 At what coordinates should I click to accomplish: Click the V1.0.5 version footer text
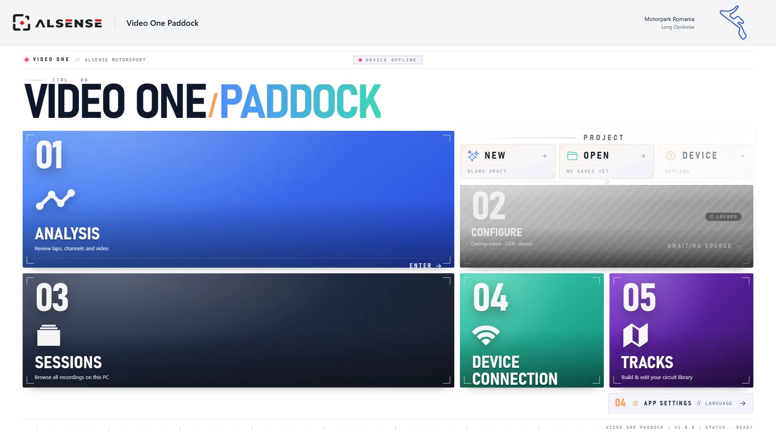point(684,427)
